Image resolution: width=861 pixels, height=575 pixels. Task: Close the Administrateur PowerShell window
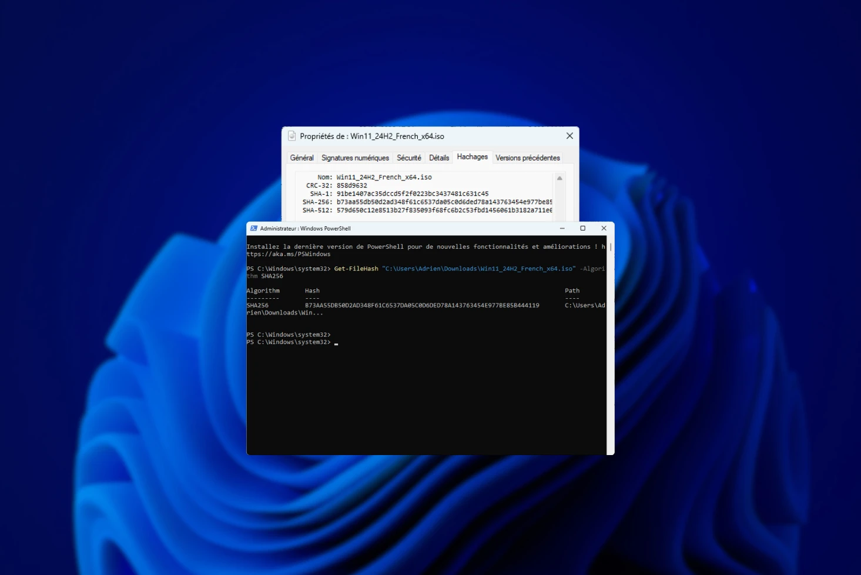coord(604,228)
